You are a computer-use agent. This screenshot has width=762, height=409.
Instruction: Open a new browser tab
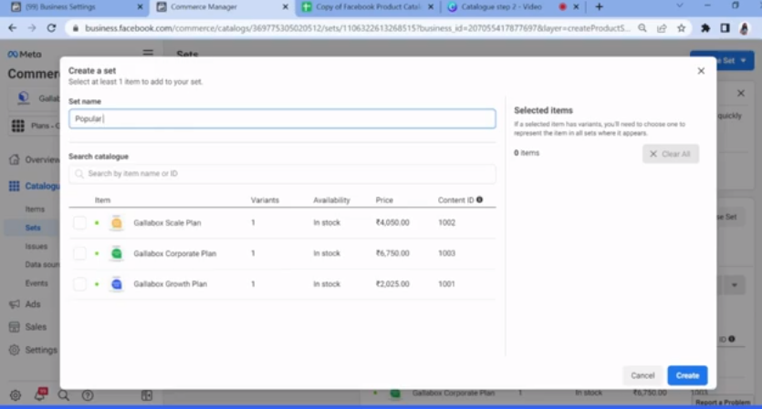tap(599, 6)
